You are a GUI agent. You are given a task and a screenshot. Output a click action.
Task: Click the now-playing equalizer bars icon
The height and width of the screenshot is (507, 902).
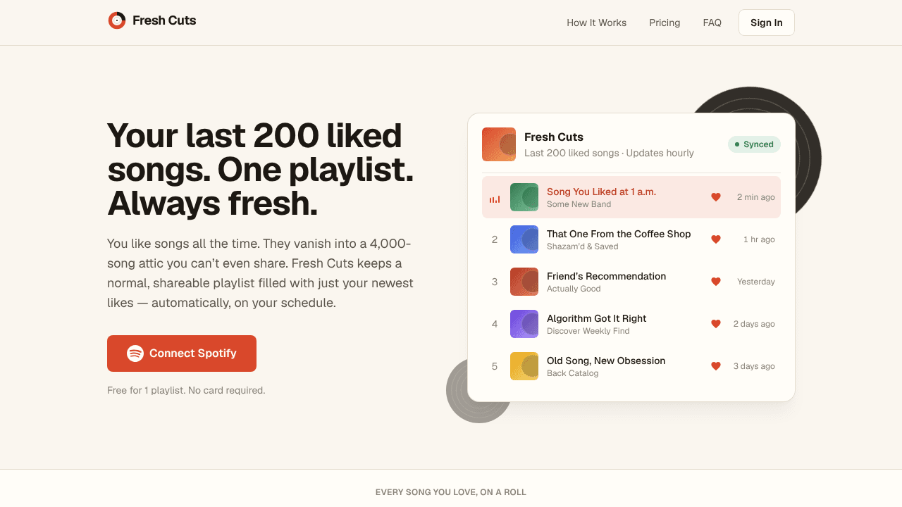(x=495, y=199)
